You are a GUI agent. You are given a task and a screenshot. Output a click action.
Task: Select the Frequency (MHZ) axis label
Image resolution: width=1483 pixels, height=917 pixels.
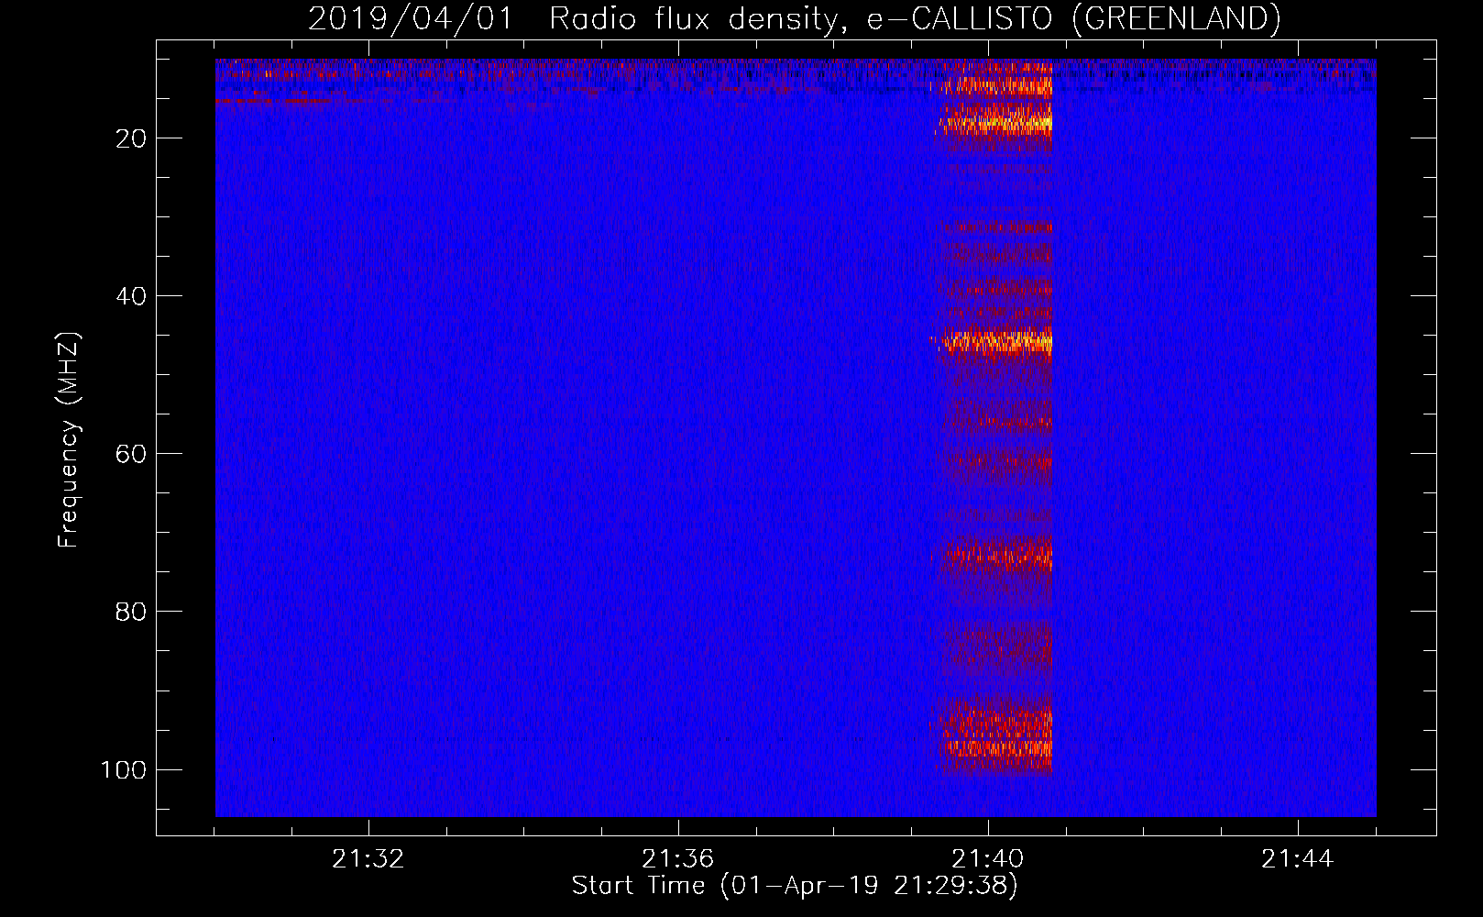click(69, 440)
